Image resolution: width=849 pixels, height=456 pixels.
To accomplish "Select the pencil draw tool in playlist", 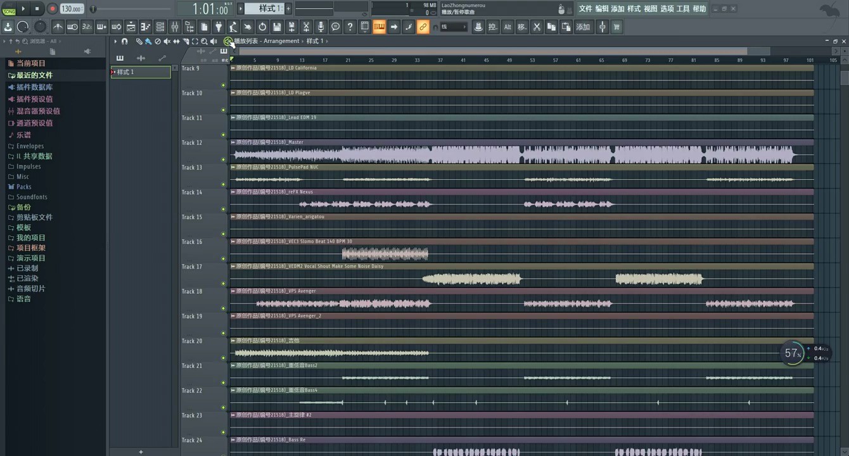I will coord(139,41).
